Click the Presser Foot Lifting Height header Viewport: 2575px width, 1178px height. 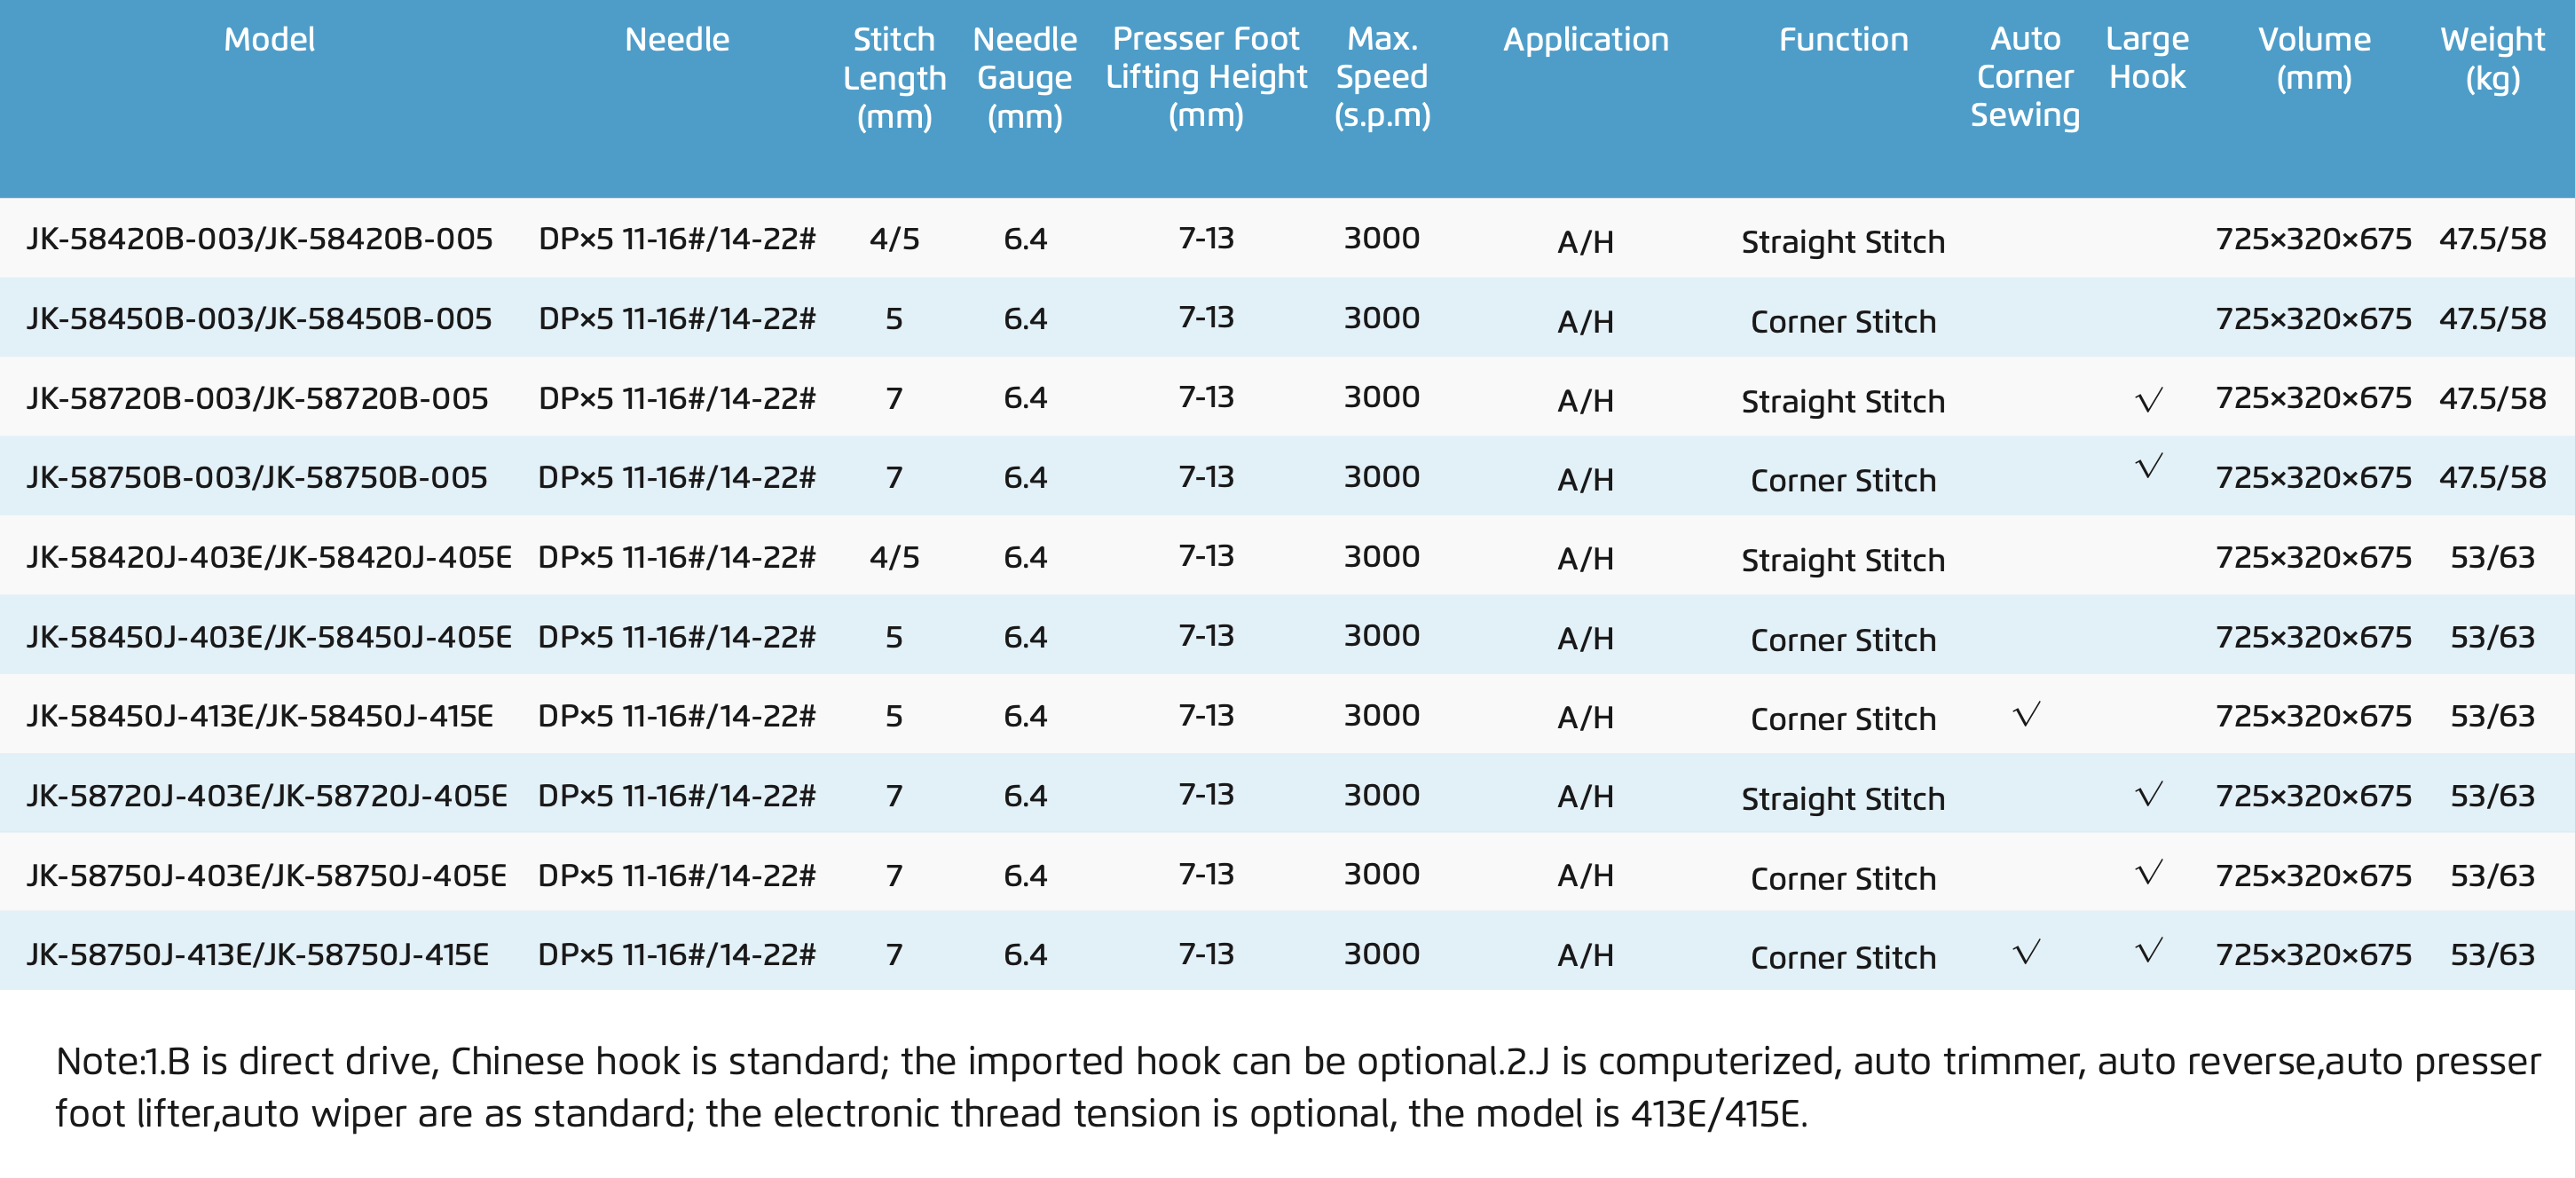[1206, 77]
